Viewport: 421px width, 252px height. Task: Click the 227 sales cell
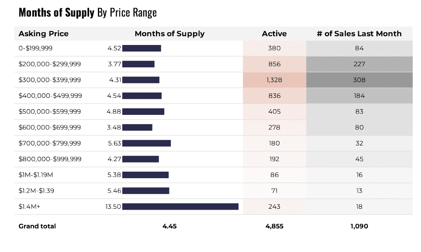(359, 64)
